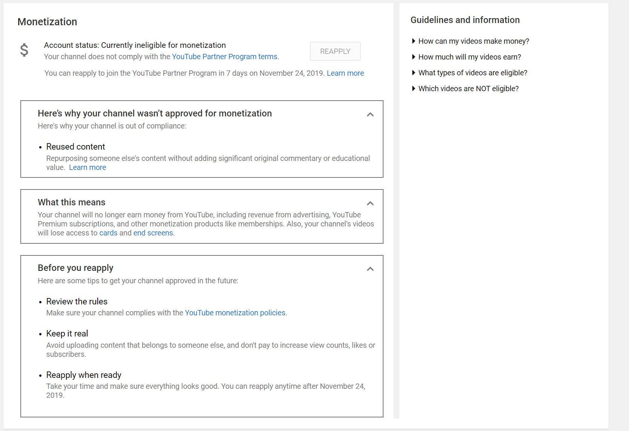Open the cards link

109,233
